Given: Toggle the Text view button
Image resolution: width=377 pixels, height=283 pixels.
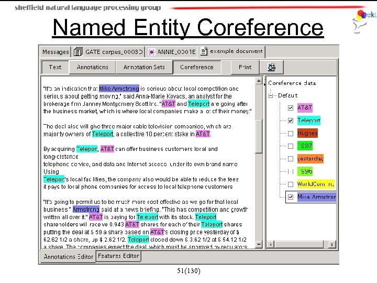Looking at the screenshot, I should [x=55, y=67].
